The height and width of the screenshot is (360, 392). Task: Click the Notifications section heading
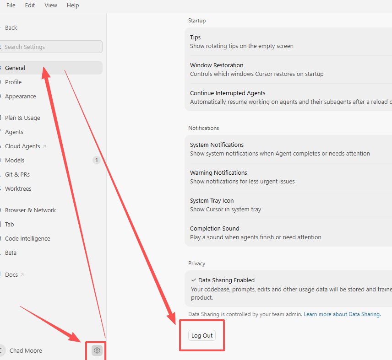203,128
